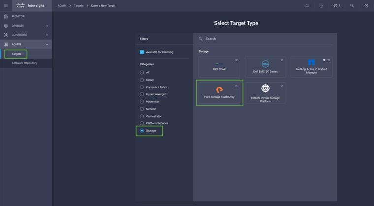Select the Network radio button
The width and height of the screenshot is (374, 206).
tap(142, 109)
